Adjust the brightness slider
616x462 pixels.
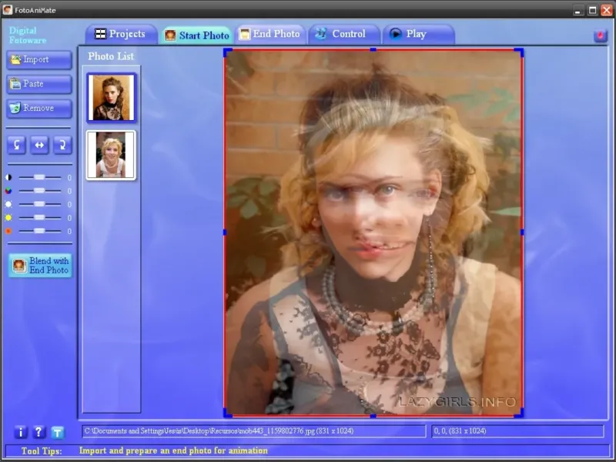pos(40,204)
